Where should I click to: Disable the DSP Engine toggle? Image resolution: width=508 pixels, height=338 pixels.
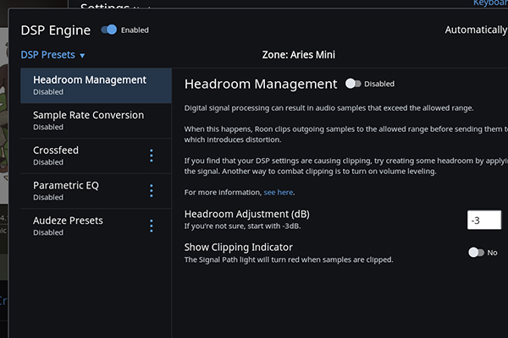point(109,30)
